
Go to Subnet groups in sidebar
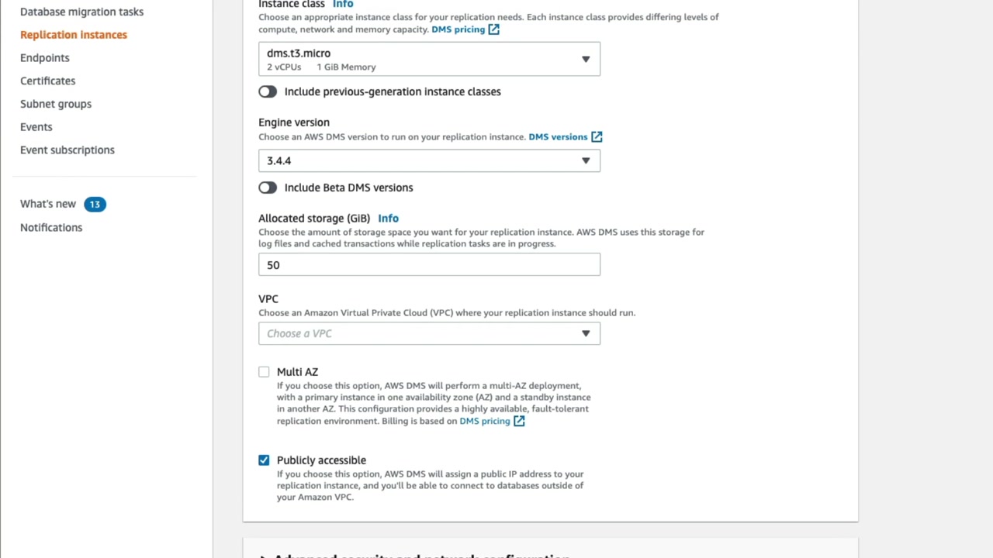point(56,104)
